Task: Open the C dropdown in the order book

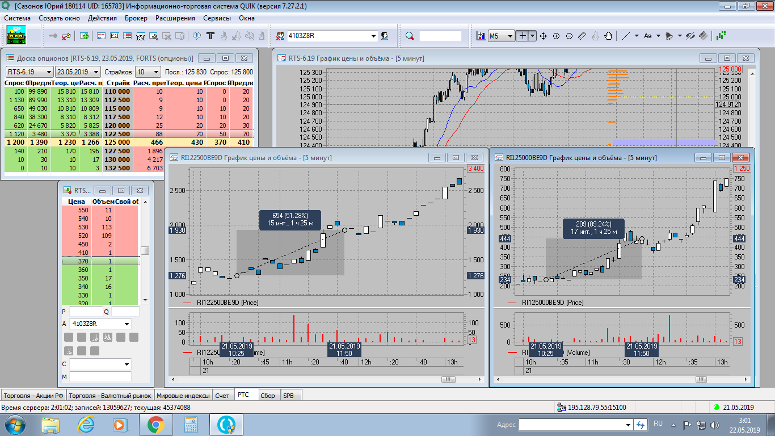Action: tap(100, 364)
